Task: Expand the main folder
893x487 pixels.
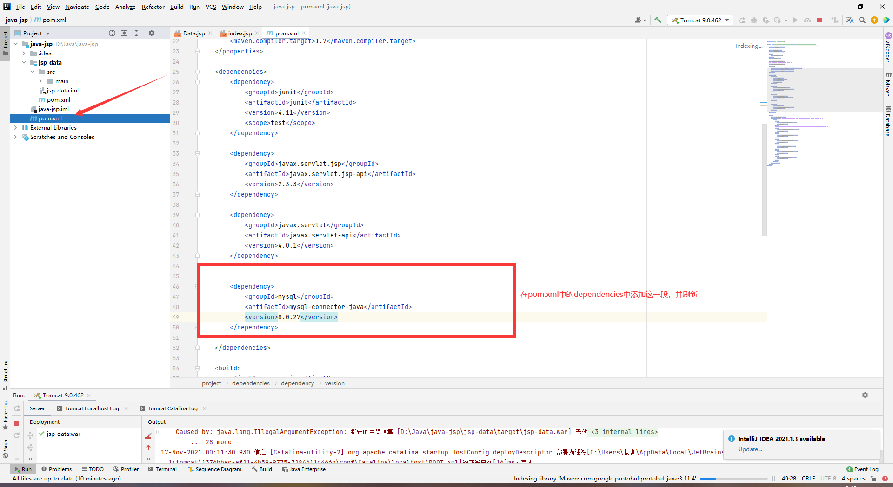Action: (x=41, y=81)
